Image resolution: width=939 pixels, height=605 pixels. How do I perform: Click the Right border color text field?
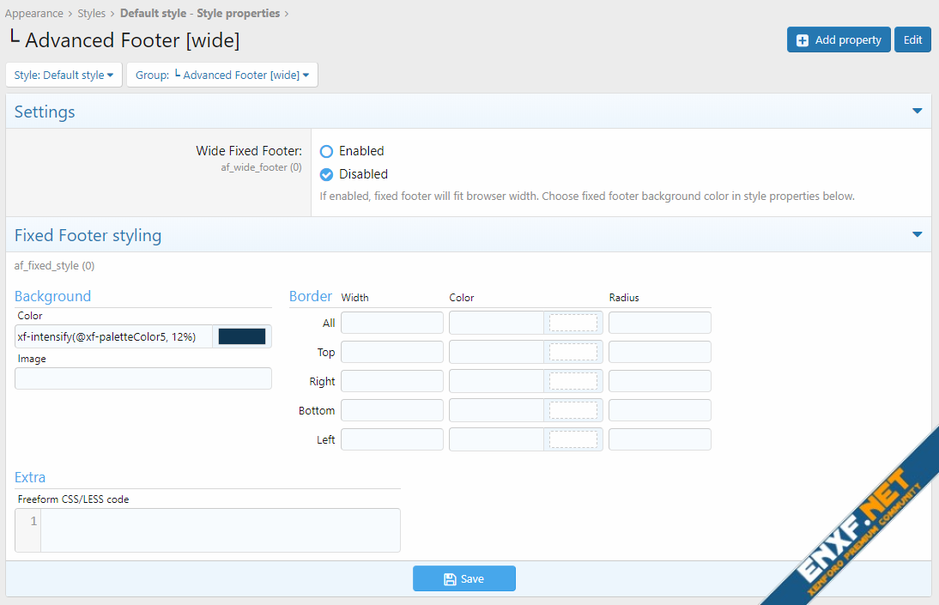(x=496, y=381)
